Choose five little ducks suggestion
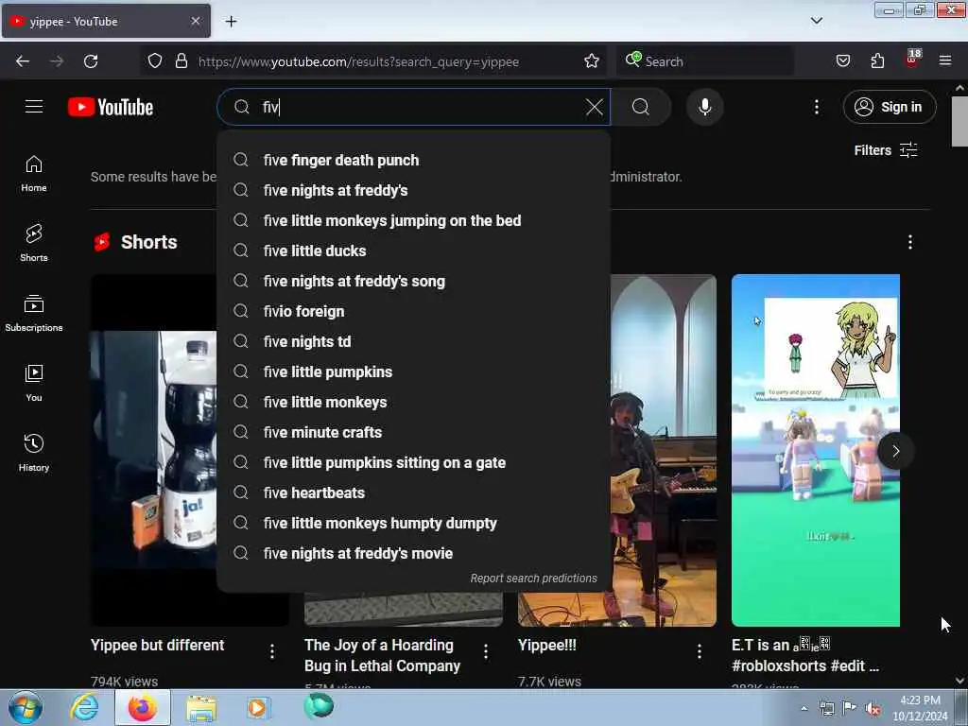Viewport: 968px width, 726px height. click(x=414, y=251)
